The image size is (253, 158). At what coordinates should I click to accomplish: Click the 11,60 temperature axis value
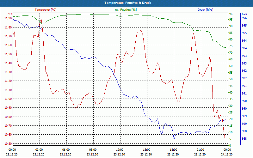pos(8,45)
